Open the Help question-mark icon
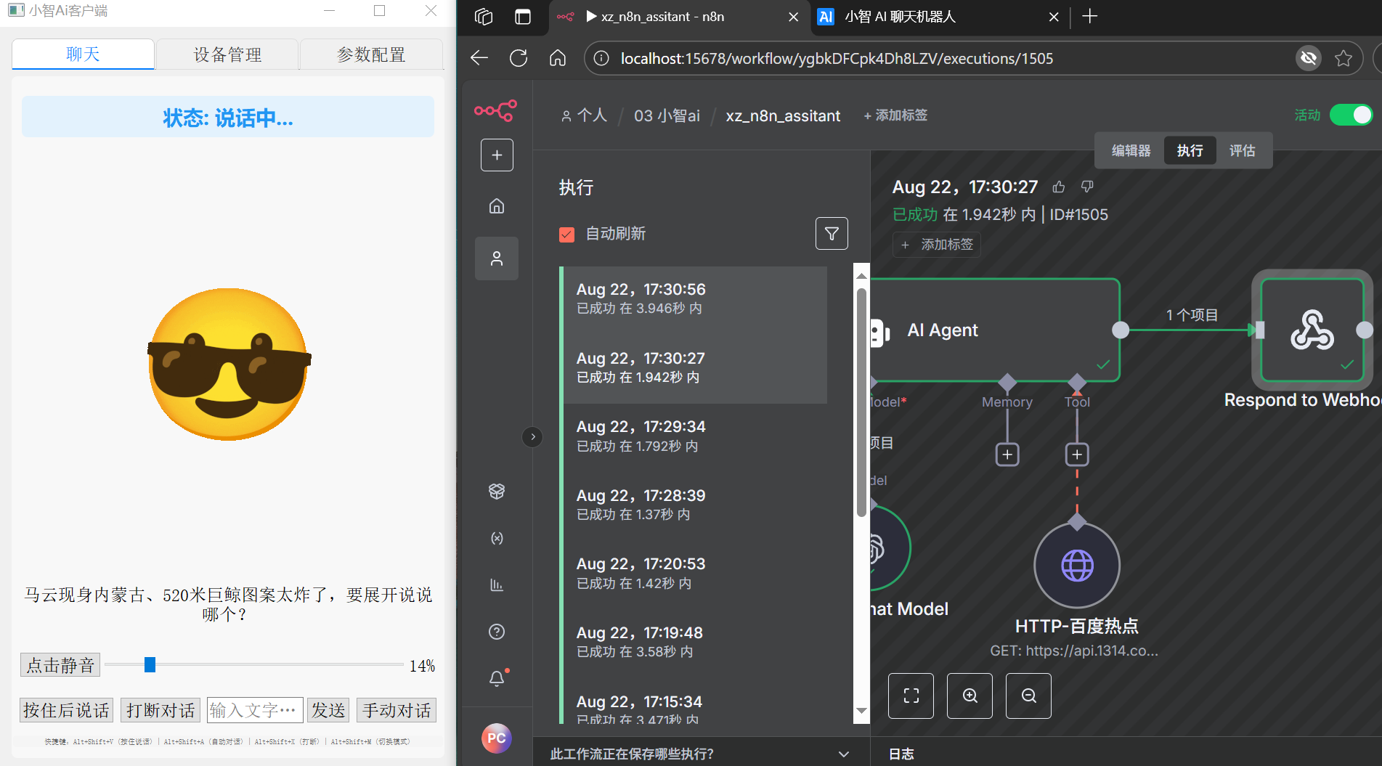 click(497, 632)
